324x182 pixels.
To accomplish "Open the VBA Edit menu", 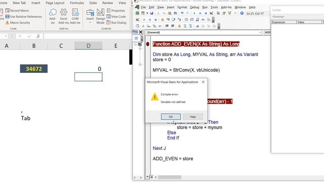I will [151, 7].
